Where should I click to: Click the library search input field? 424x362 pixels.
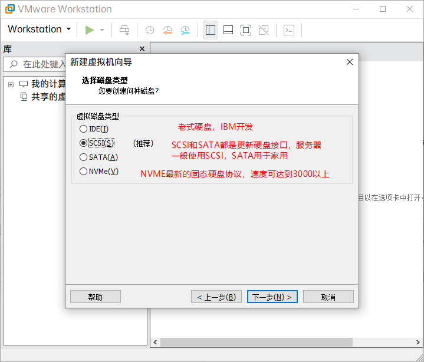[34, 64]
